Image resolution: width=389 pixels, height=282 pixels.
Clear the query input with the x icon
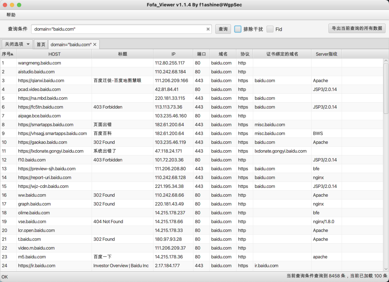[x=208, y=29]
